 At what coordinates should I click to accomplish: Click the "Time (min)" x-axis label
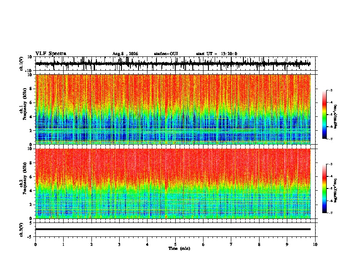tap(179, 248)
